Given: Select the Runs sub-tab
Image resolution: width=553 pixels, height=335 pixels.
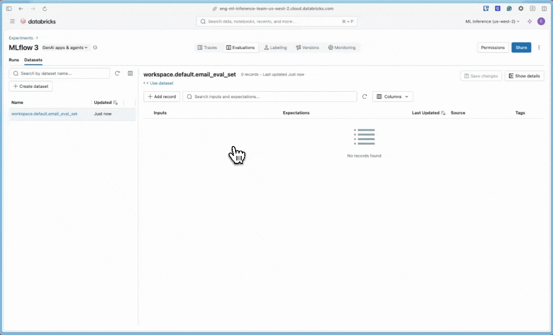Looking at the screenshot, I should pos(14,60).
